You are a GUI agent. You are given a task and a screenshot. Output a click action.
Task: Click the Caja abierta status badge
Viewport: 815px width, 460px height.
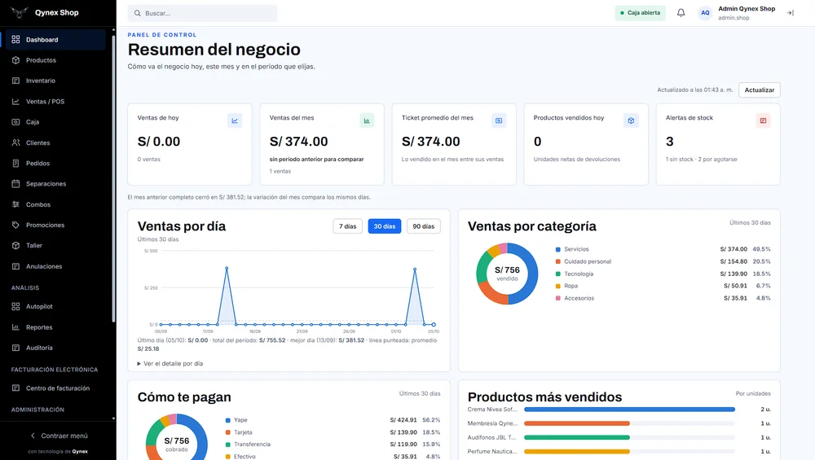[x=641, y=13]
